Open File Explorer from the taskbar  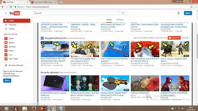click(25, 108)
